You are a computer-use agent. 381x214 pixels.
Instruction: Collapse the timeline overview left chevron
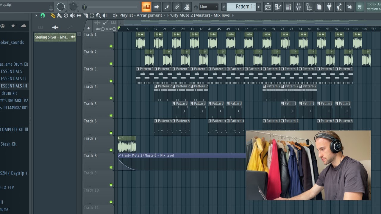[x=120, y=23]
